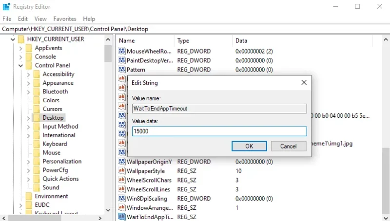Select the Win8DpiScaling DWORD icon
390x221 pixels.
(x=121, y=199)
